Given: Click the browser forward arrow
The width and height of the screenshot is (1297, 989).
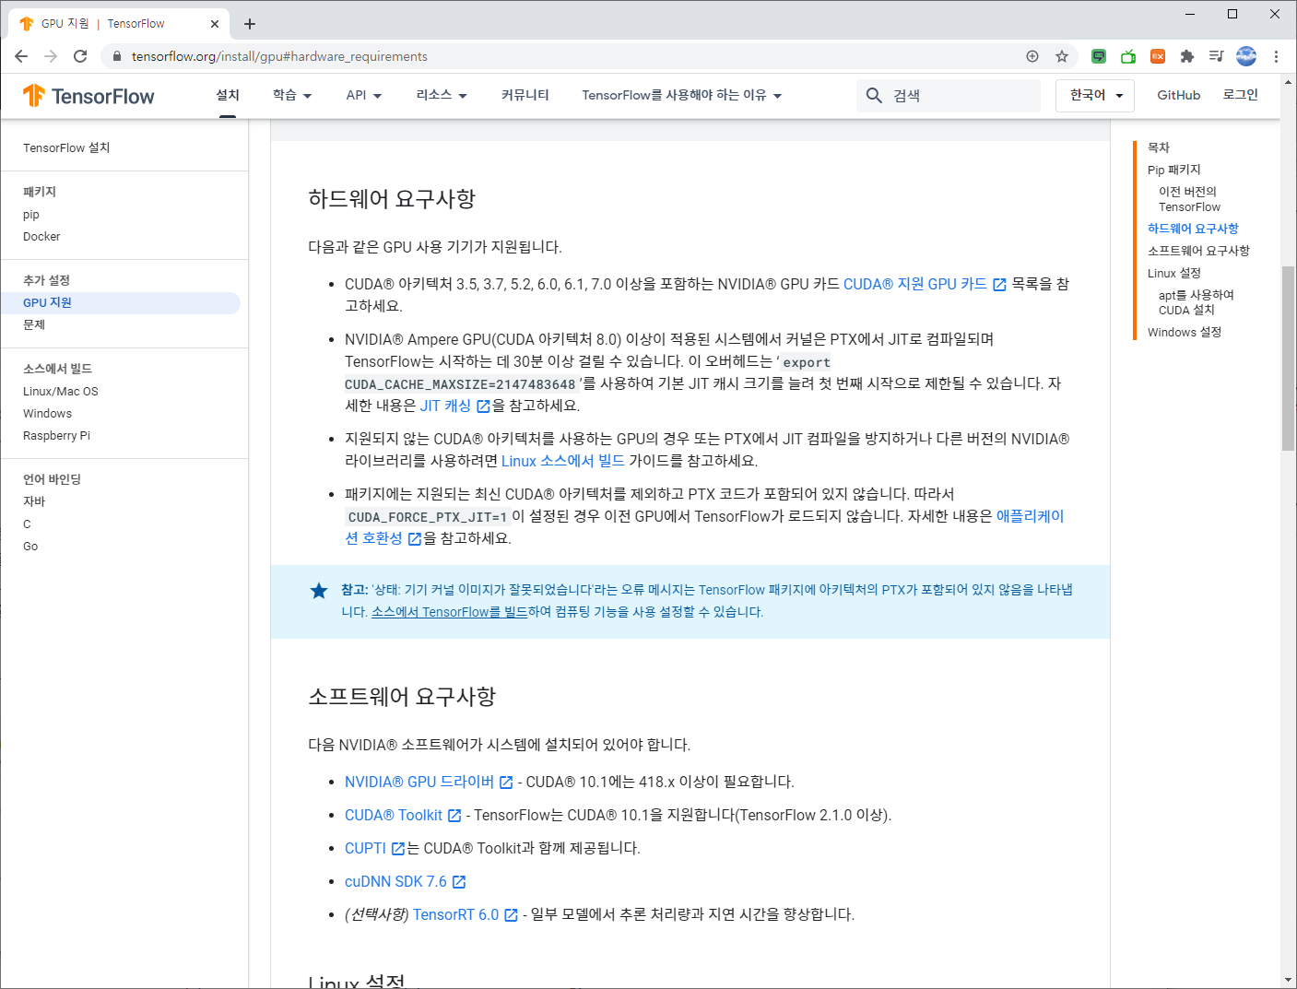Looking at the screenshot, I should 51,56.
